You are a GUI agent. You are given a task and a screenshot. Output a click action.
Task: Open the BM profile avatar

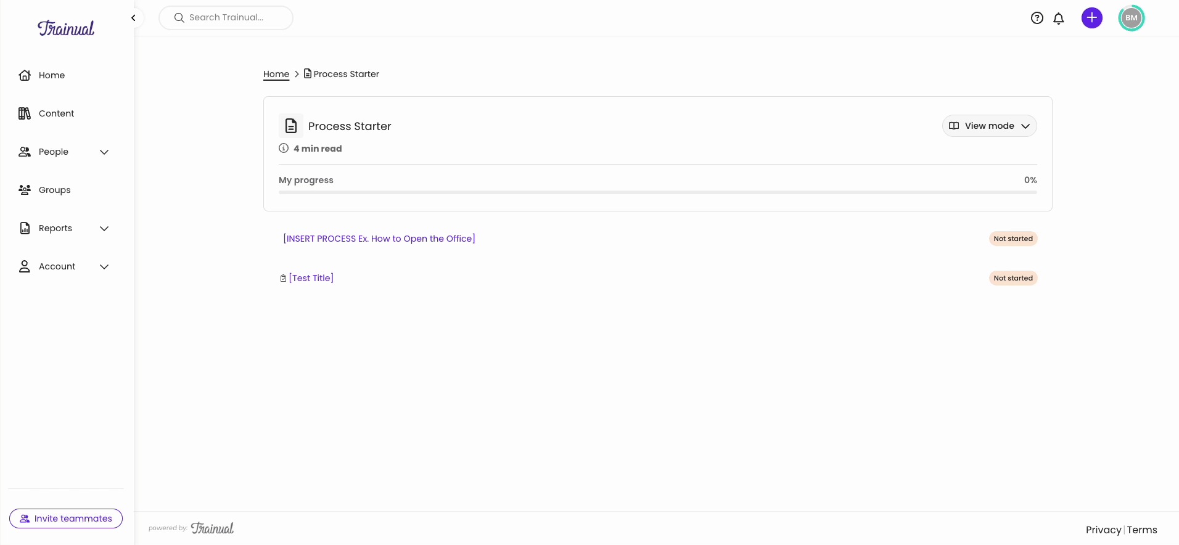pos(1131,18)
